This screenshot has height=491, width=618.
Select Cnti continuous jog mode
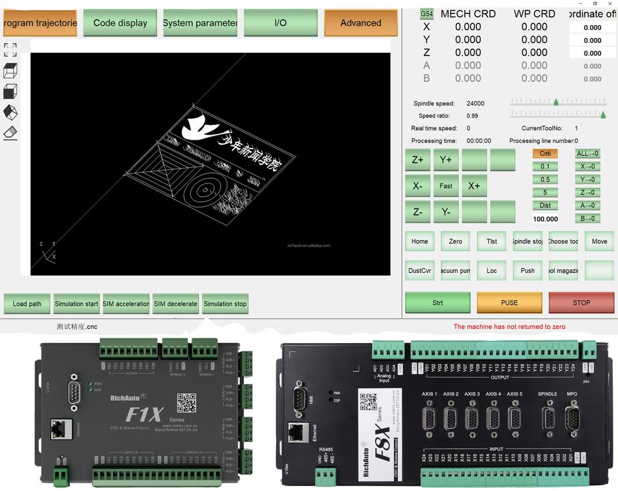545,153
